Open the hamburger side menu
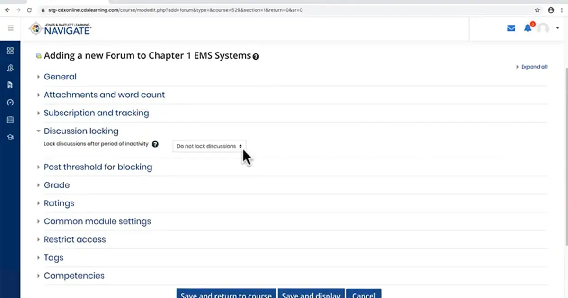The image size is (568, 298). point(10,28)
